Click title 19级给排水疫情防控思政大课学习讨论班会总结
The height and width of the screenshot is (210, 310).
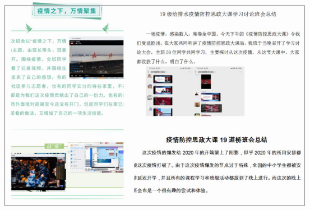pos(218,14)
